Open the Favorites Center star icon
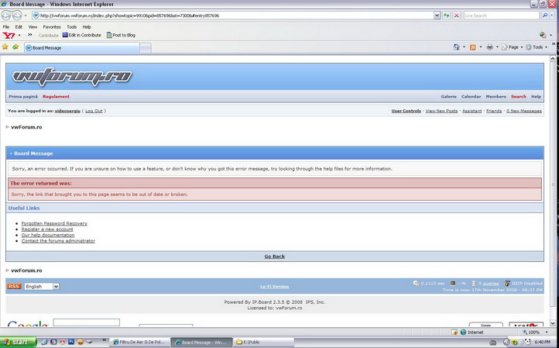This screenshot has height=348, width=559. 5,47
